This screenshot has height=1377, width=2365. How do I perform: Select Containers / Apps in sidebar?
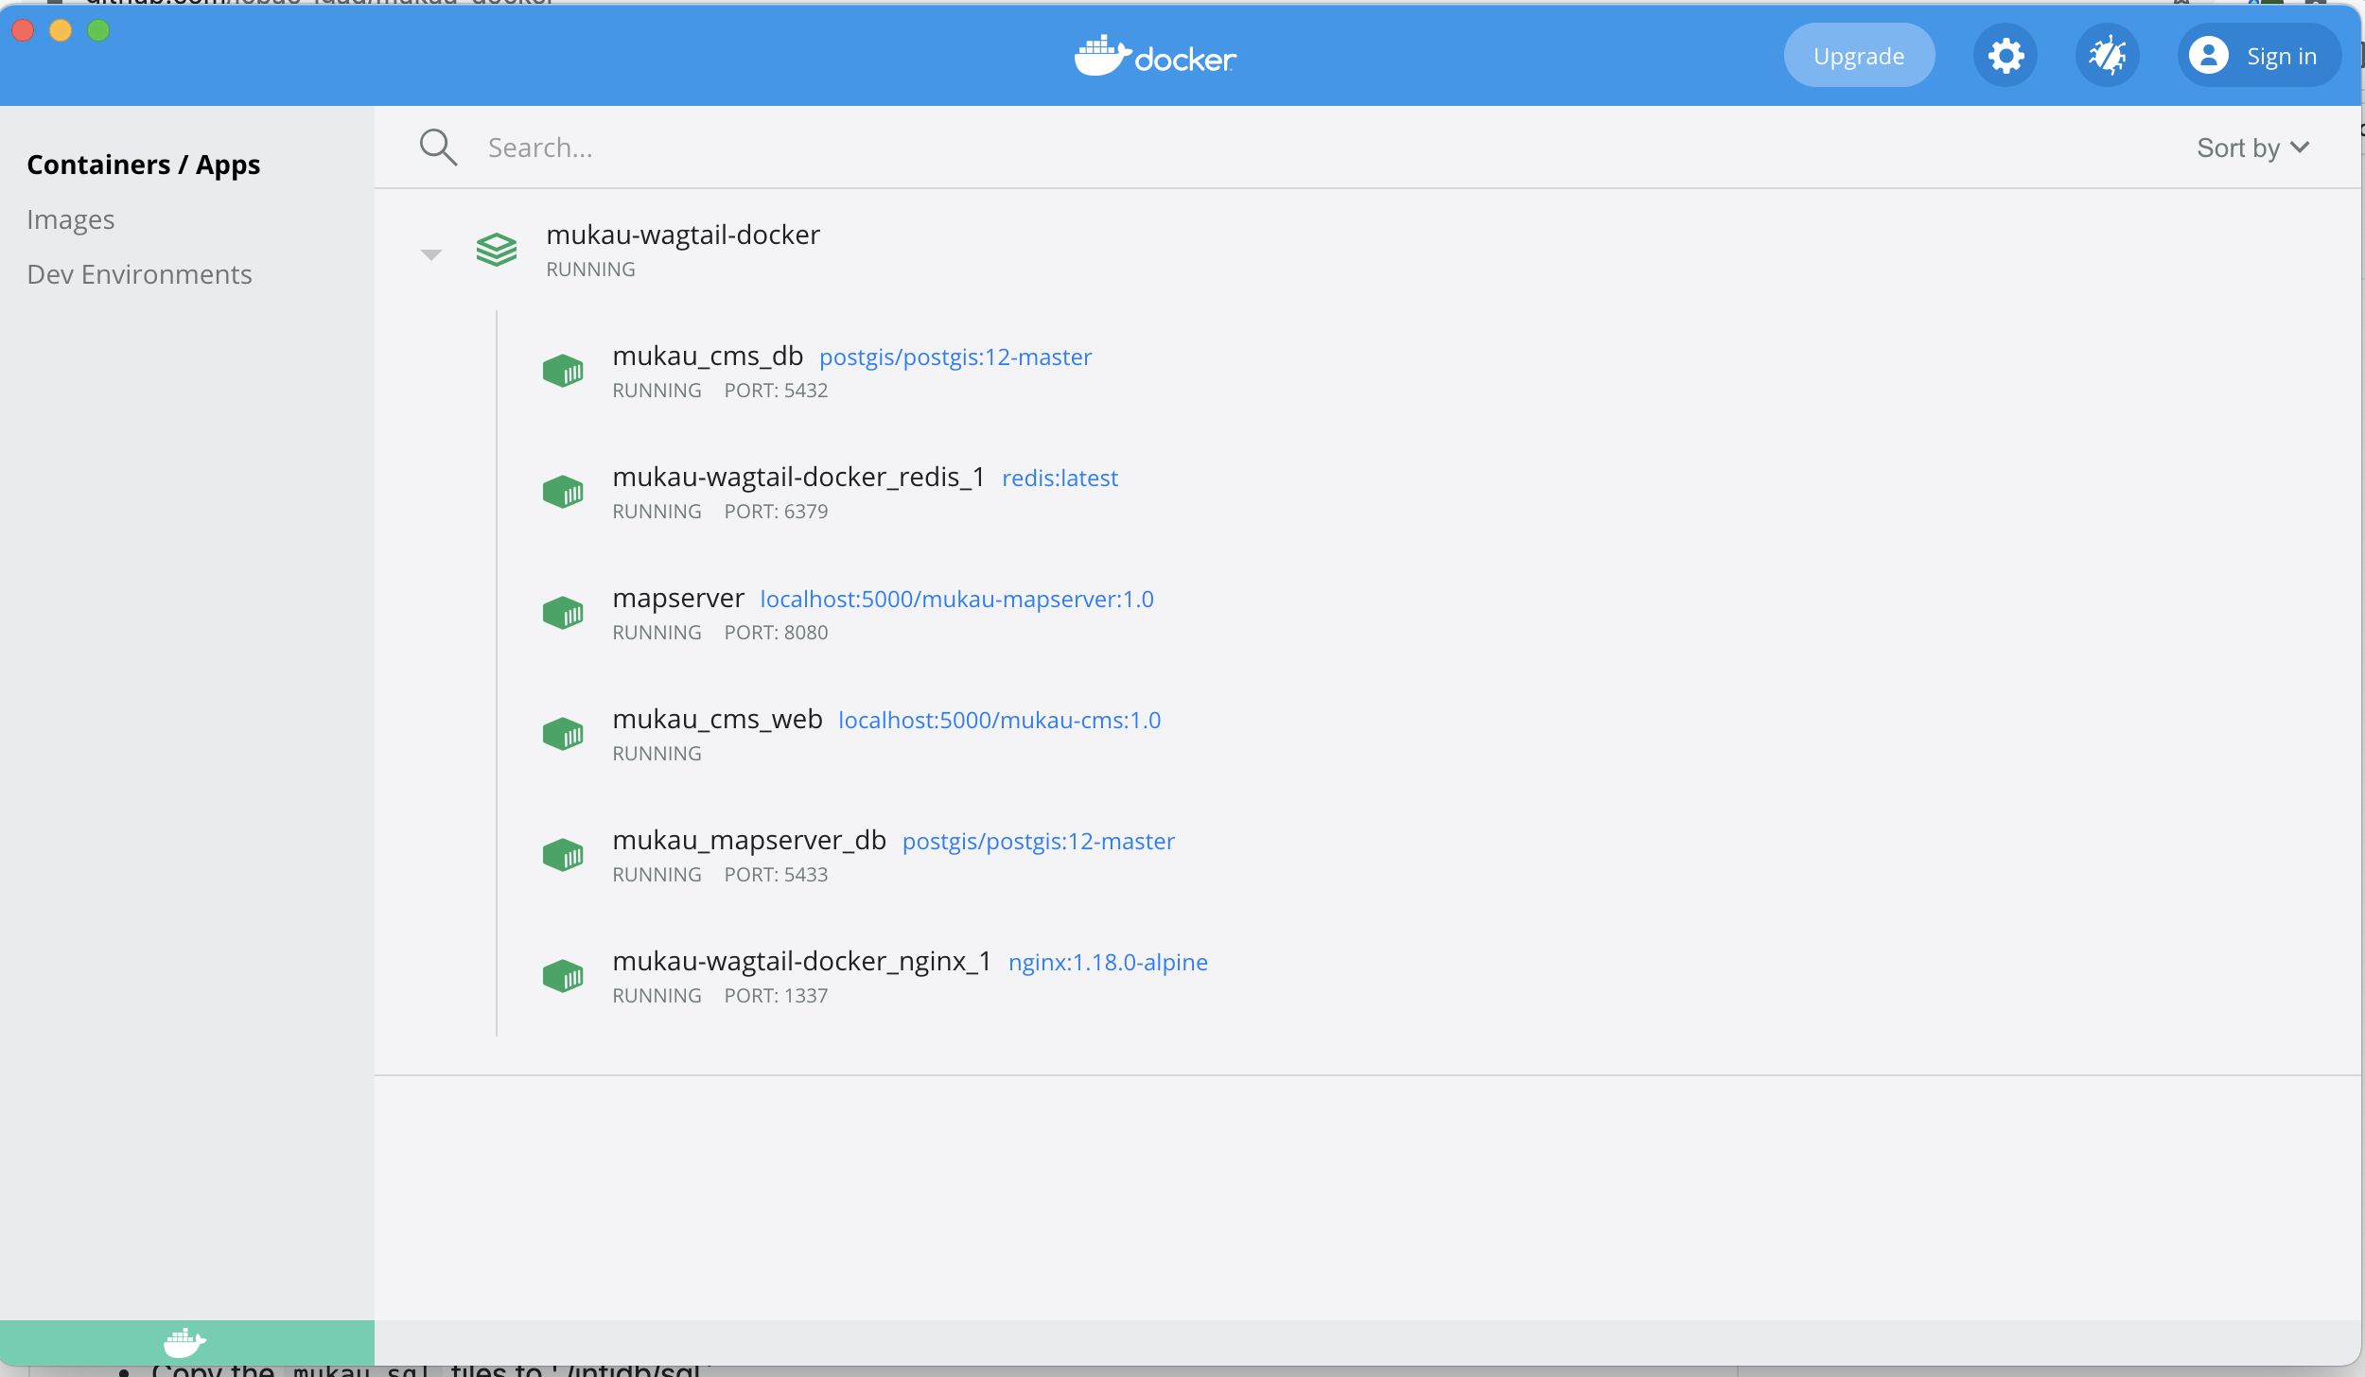coord(144,166)
